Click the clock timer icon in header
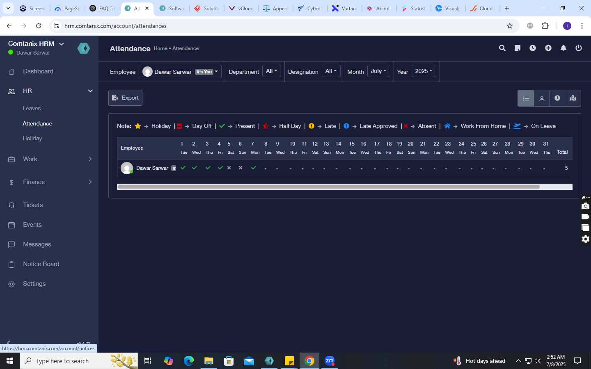The image size is (591, 369). coord(533,48)
